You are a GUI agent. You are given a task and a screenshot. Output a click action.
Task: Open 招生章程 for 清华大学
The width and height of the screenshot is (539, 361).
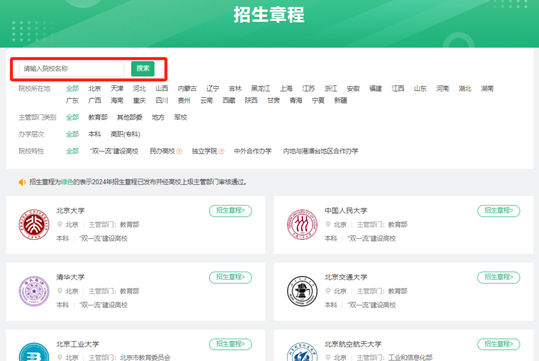click(x=230, y=277)
